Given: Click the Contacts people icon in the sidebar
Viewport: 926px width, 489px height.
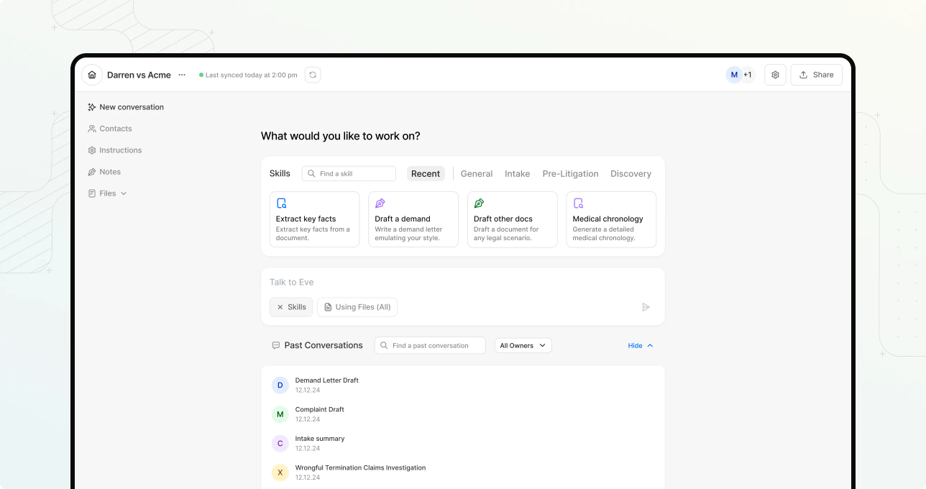Looking at the screenshot, I should click(x=92, y=129).
